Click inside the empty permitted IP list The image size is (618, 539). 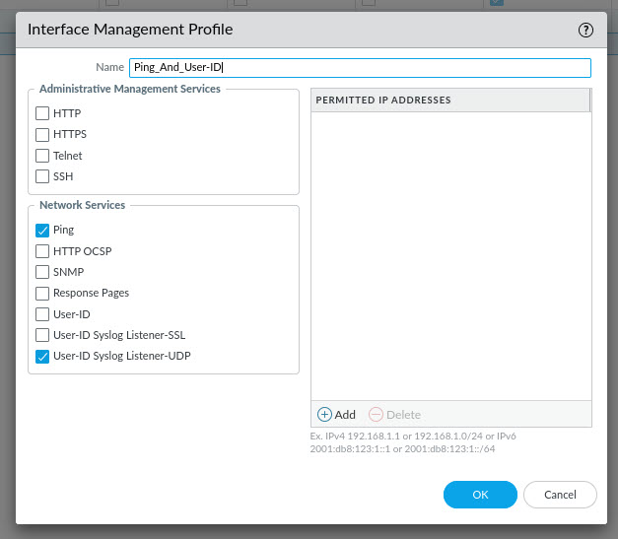[450, 256]
